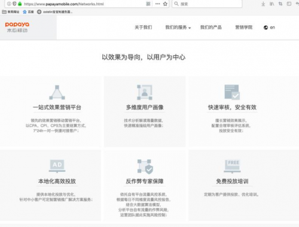Image resolution: width=299 pixels, height=227 pixels.
Task: Open the downloads arrow icon
Action: (x=263, y=4)
